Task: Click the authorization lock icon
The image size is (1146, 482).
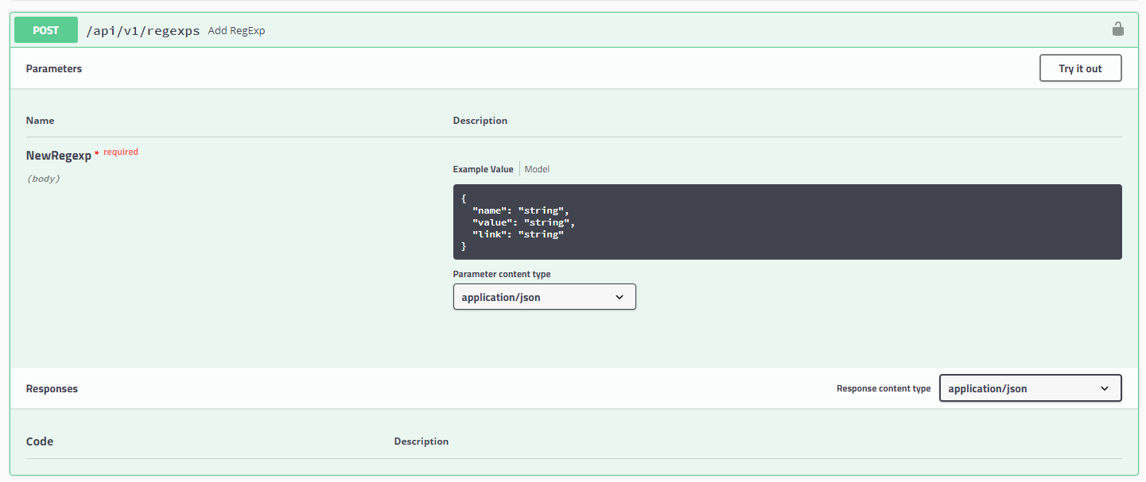Action: click(x=1117, y=29)
